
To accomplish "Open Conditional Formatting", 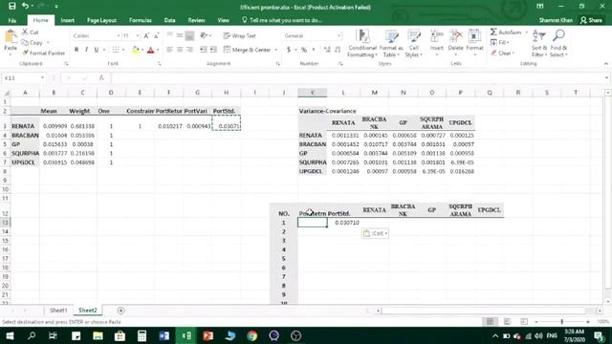I will (x=362, y=43).
